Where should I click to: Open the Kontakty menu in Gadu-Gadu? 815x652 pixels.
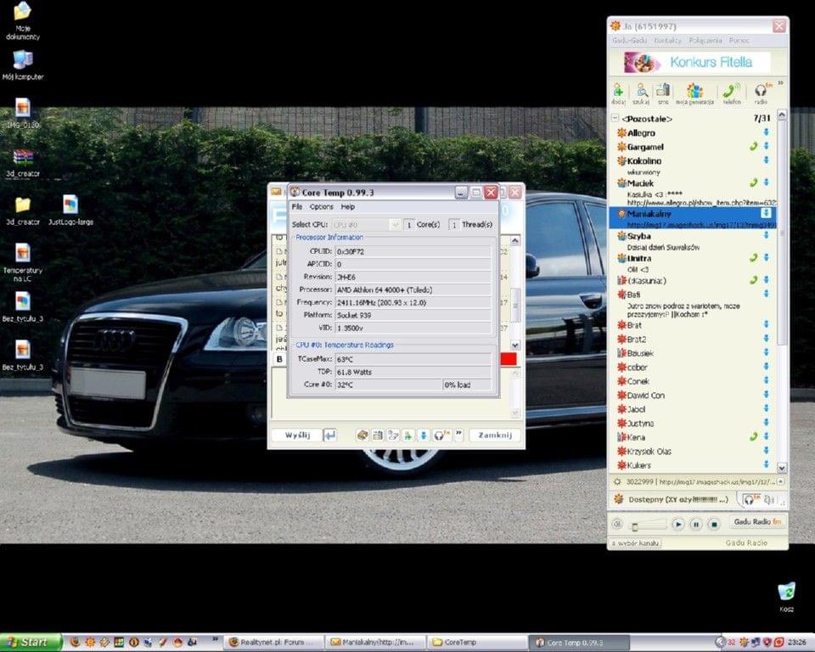point(667,40)
